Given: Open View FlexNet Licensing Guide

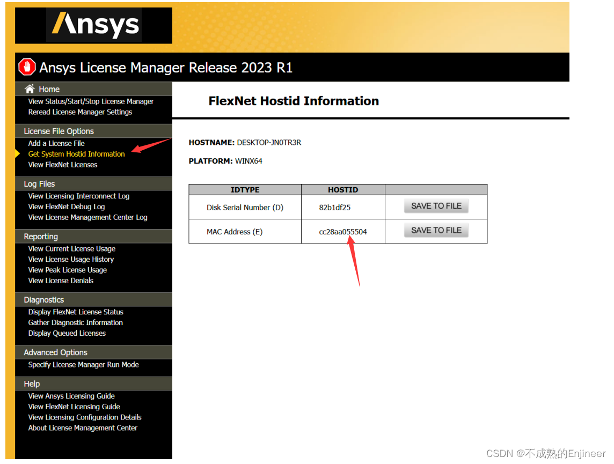Looking at the screenshot, I should click(x=74, y=407).
